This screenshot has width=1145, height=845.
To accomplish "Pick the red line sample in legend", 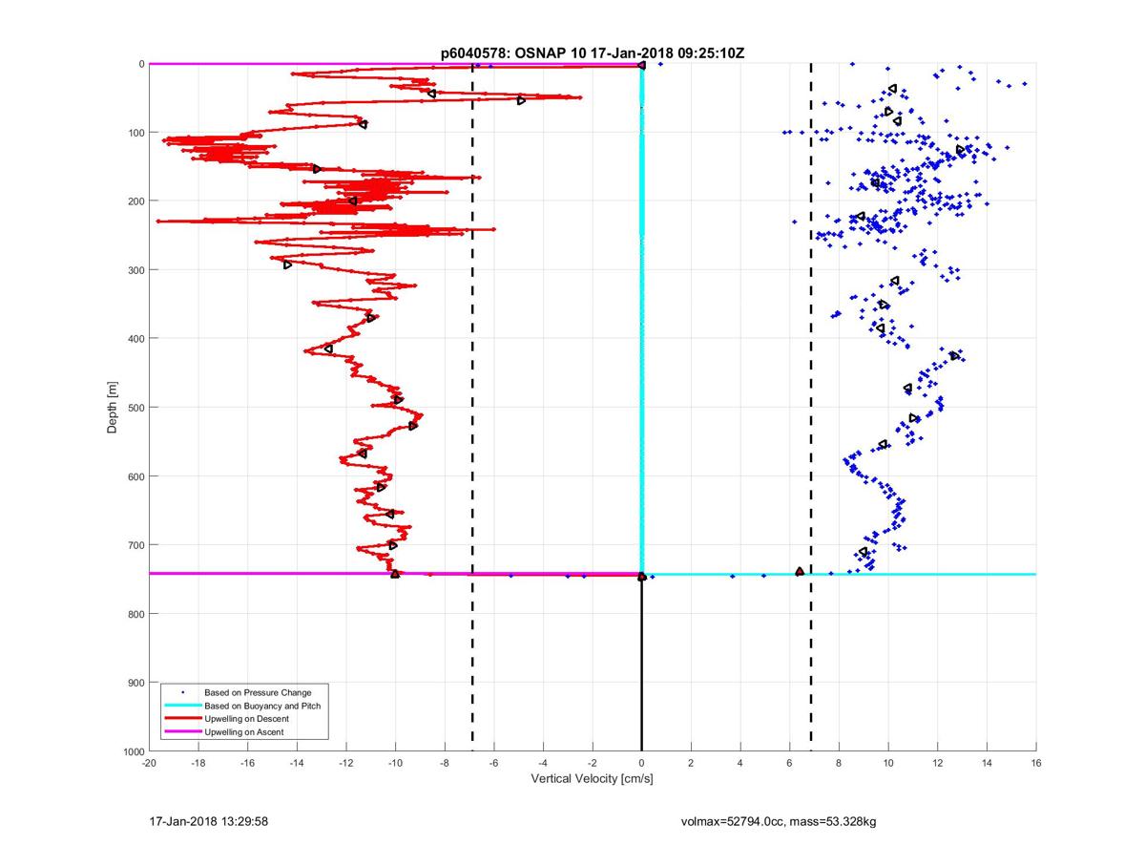I will click(x=182, y=718).
